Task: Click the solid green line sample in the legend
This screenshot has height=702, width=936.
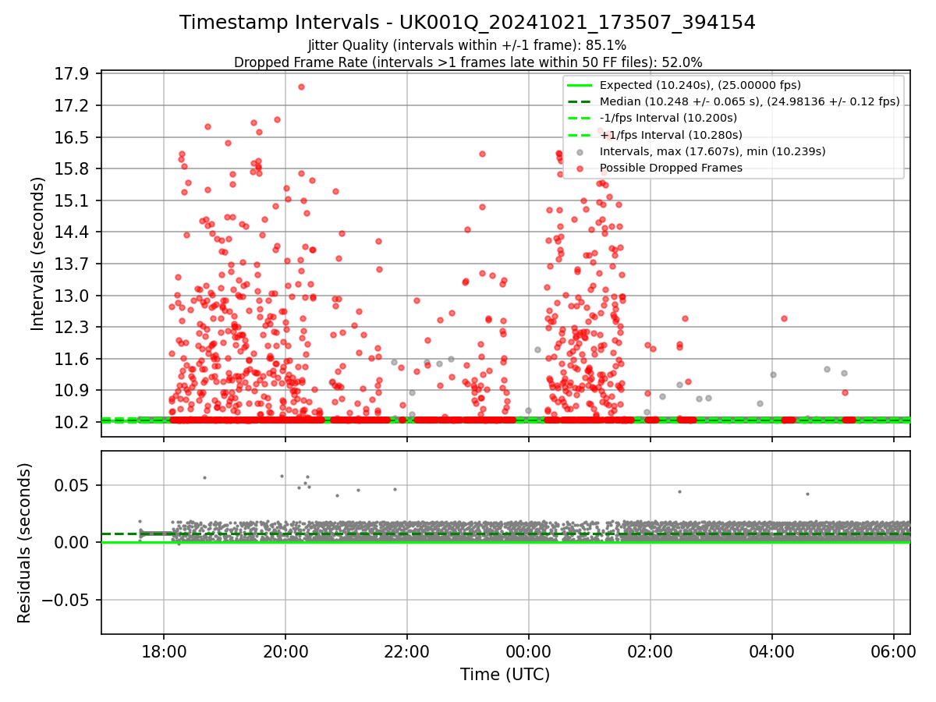Action: point(580,85)
